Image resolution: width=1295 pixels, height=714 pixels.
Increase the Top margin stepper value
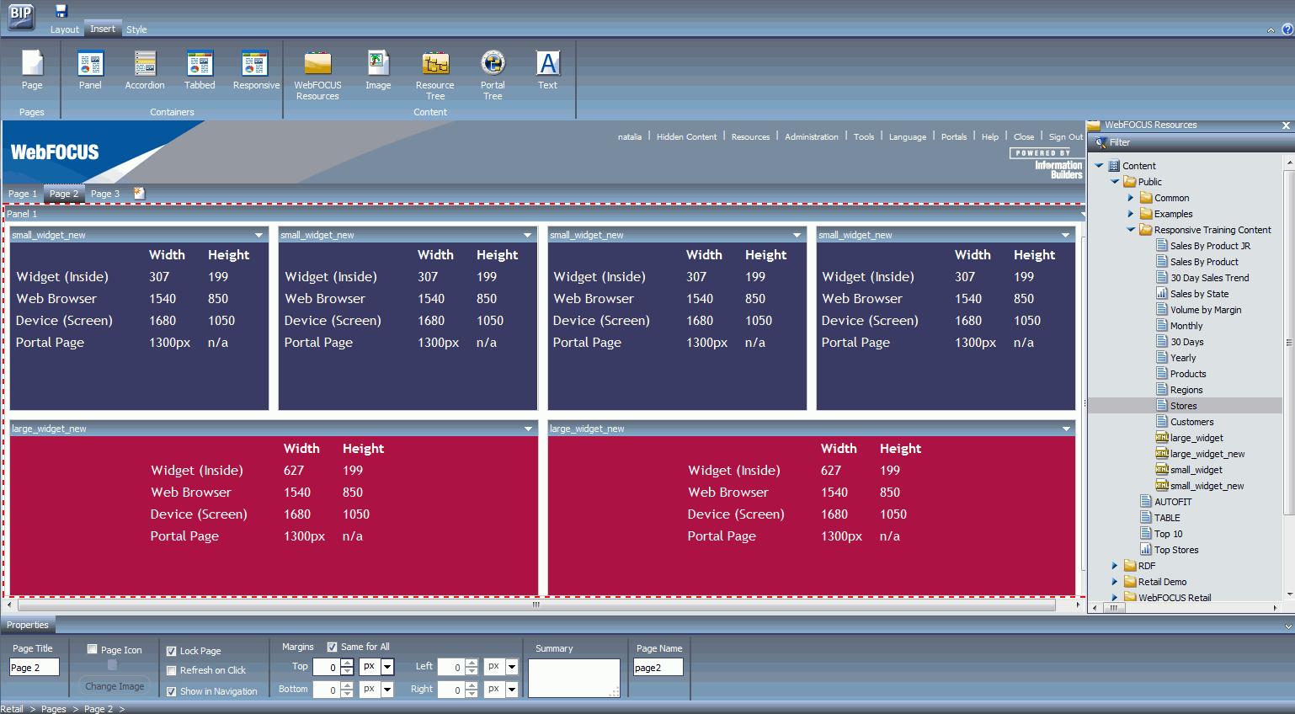[x=347, y=663]
